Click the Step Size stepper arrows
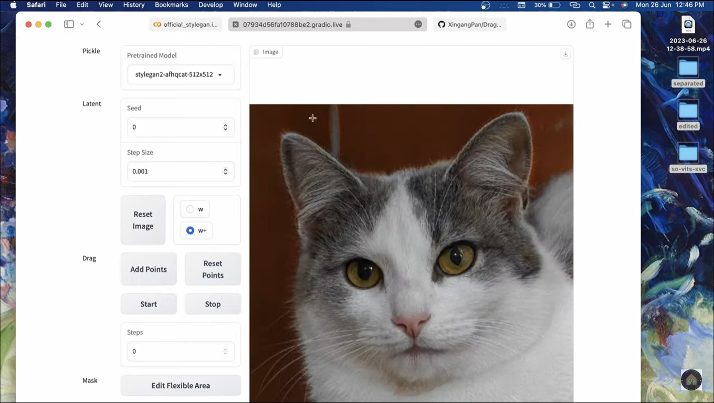 pos(225,171)
